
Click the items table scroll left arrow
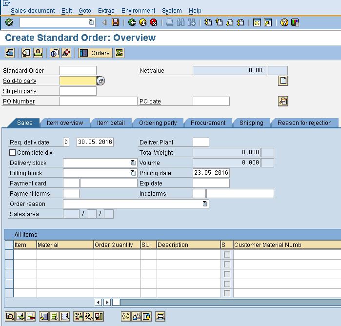pyautogui.click(x=98, y=302)
